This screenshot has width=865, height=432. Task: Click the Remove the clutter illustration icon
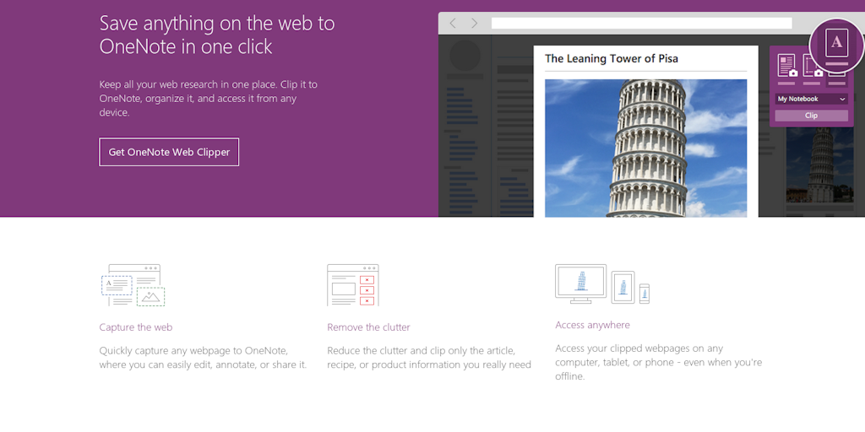point(353,285)
